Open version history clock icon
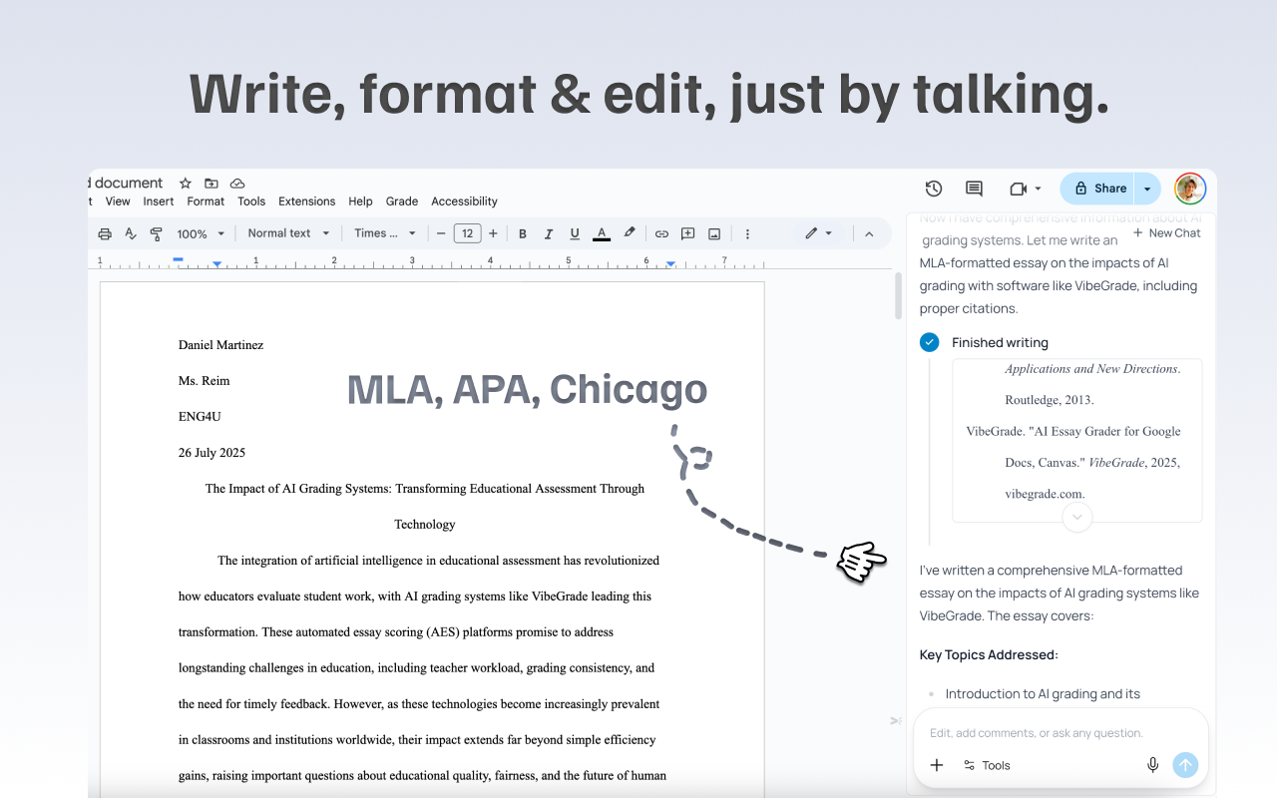Image resolution: width=1277 pixels, height=798 pixels. pyautogui.click(x=934, y=188)
